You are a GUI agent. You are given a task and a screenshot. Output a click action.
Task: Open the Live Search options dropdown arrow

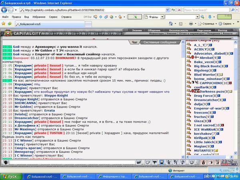click(237, 10)
